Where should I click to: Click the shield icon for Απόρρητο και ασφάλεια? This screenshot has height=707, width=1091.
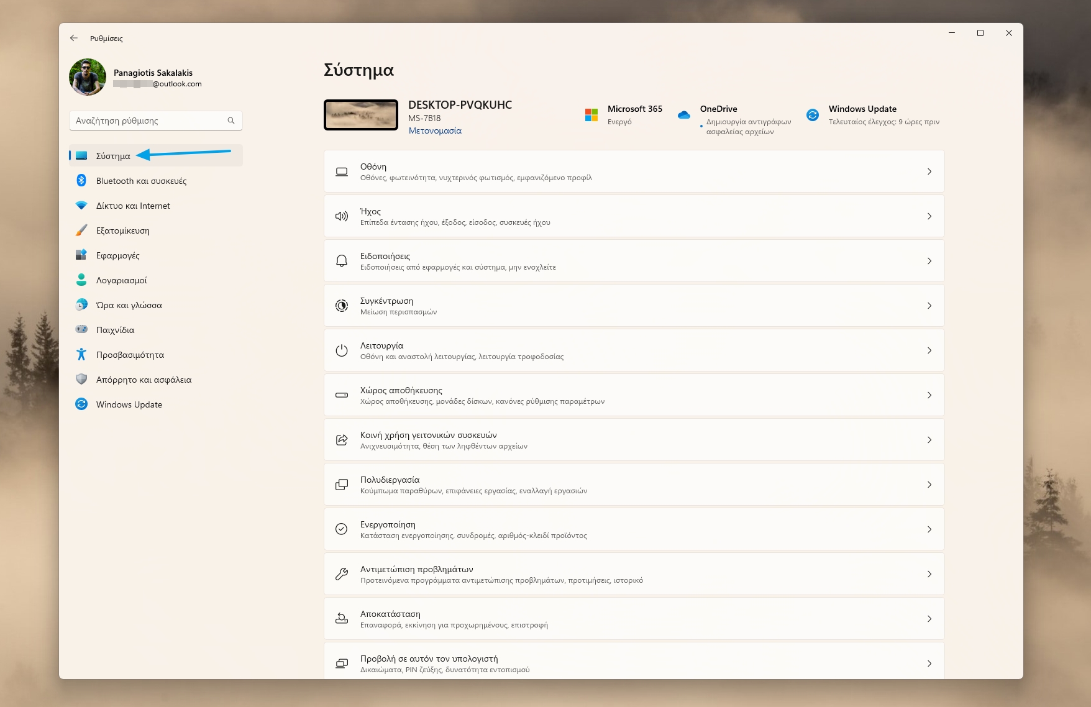(x=81, y=379)
